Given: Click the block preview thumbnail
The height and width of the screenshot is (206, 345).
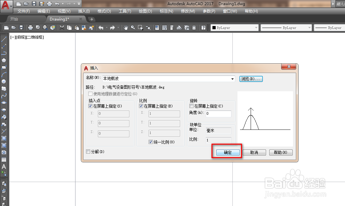Looking at the screenshot, I should 265,119.
